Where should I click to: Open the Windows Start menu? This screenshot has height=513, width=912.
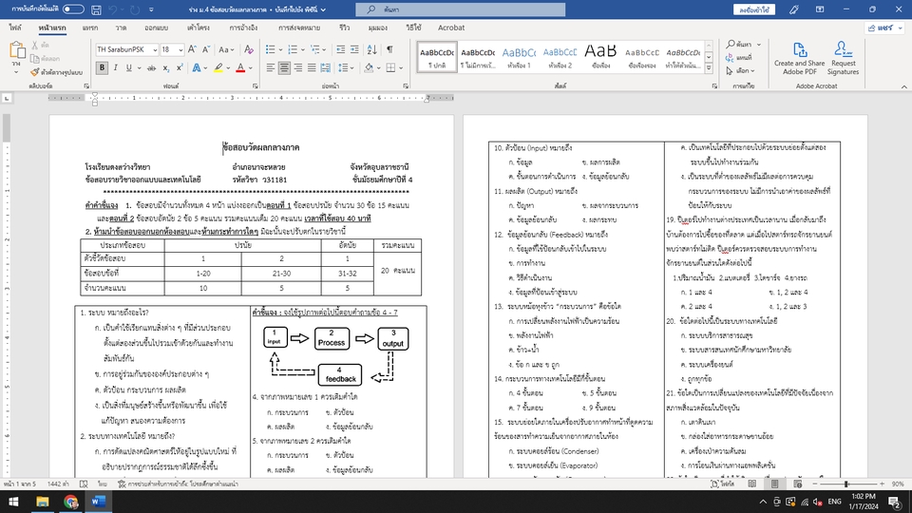click(x=13, y=502)
